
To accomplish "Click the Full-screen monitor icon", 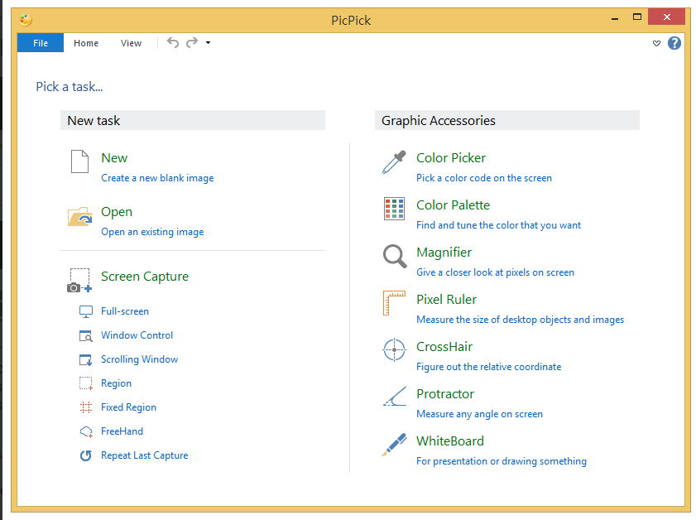I will (x=86, y=311).
